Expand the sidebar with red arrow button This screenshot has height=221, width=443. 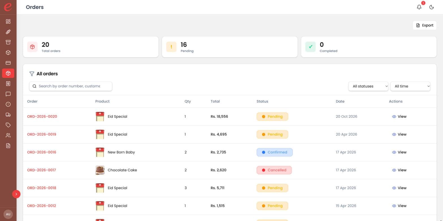click(16, 194)
